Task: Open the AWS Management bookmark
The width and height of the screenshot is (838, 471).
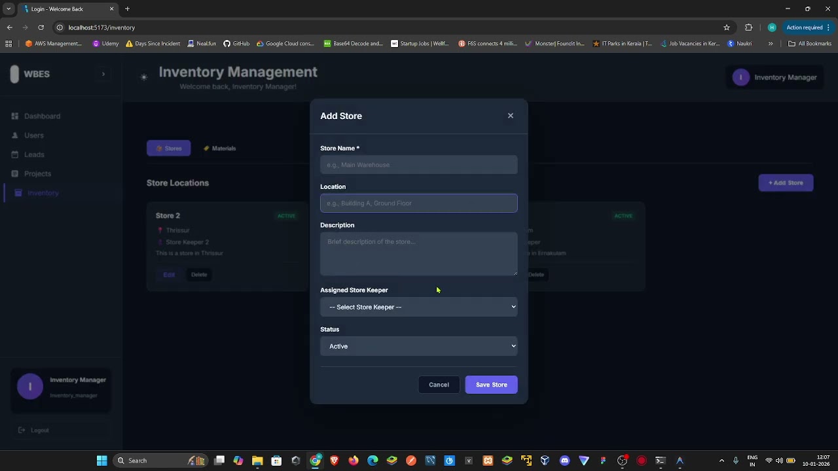Action: coord(54,44)
